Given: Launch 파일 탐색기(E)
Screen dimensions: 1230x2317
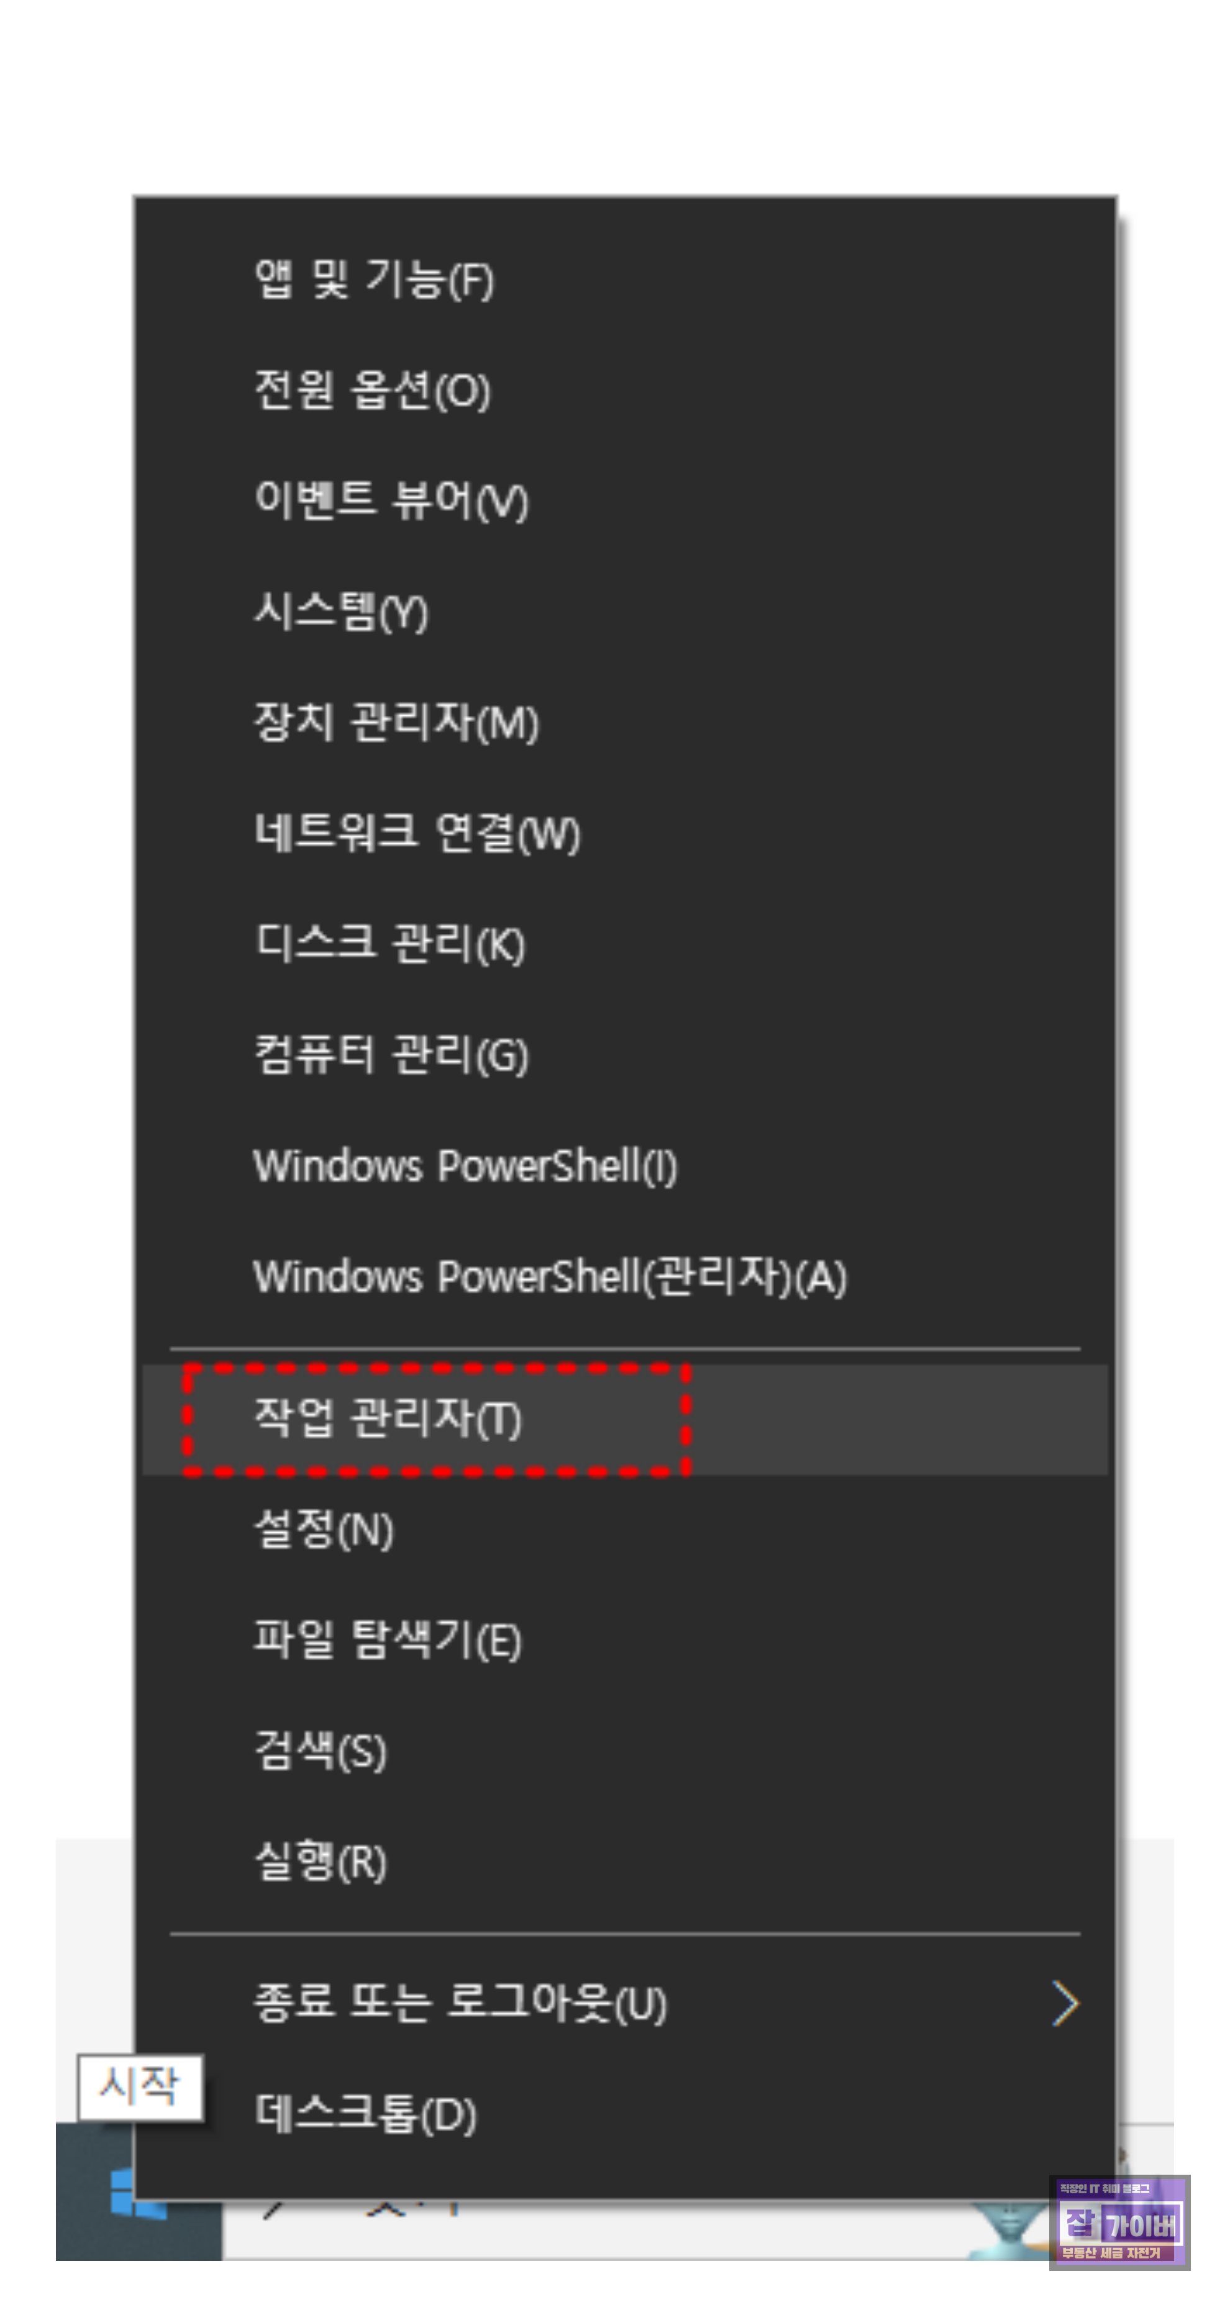Looking at the screenshot, I should [x=625, y=1640].
